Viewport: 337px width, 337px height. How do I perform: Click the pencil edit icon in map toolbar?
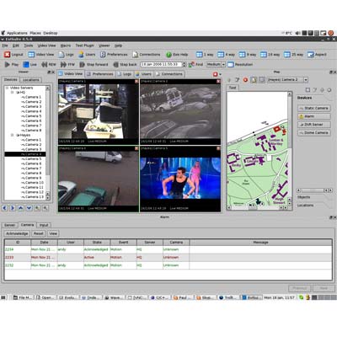tap(237, 80)
